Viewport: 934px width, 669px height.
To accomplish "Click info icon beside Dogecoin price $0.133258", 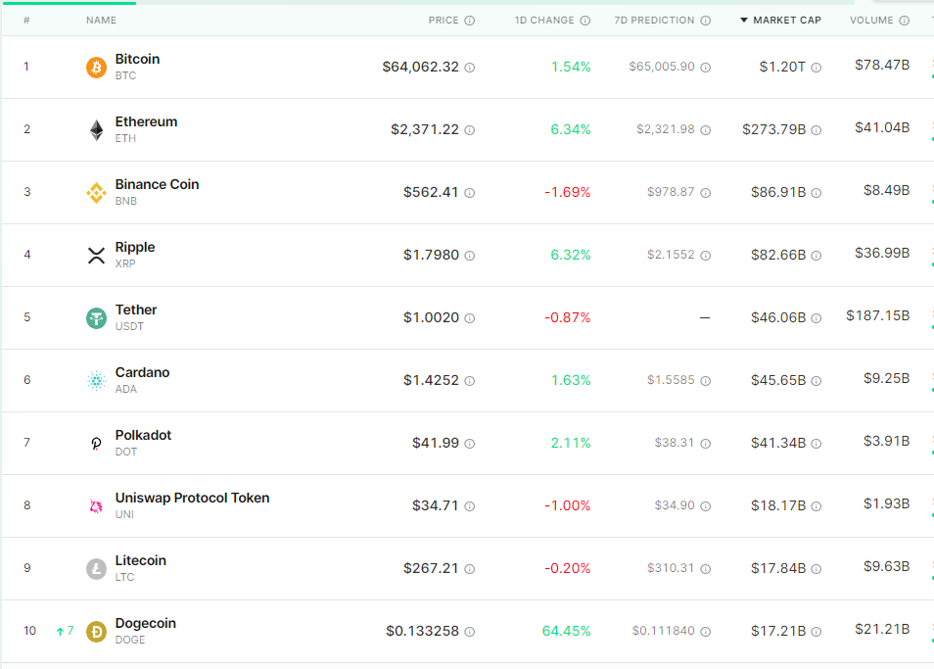I will [469, 632].
